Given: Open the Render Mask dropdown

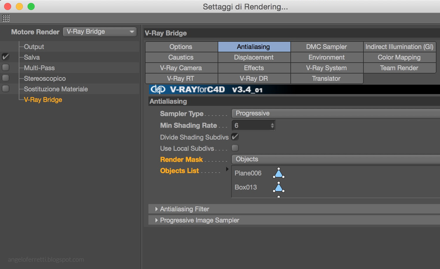Looking at the screenshot, I should 336,159.
